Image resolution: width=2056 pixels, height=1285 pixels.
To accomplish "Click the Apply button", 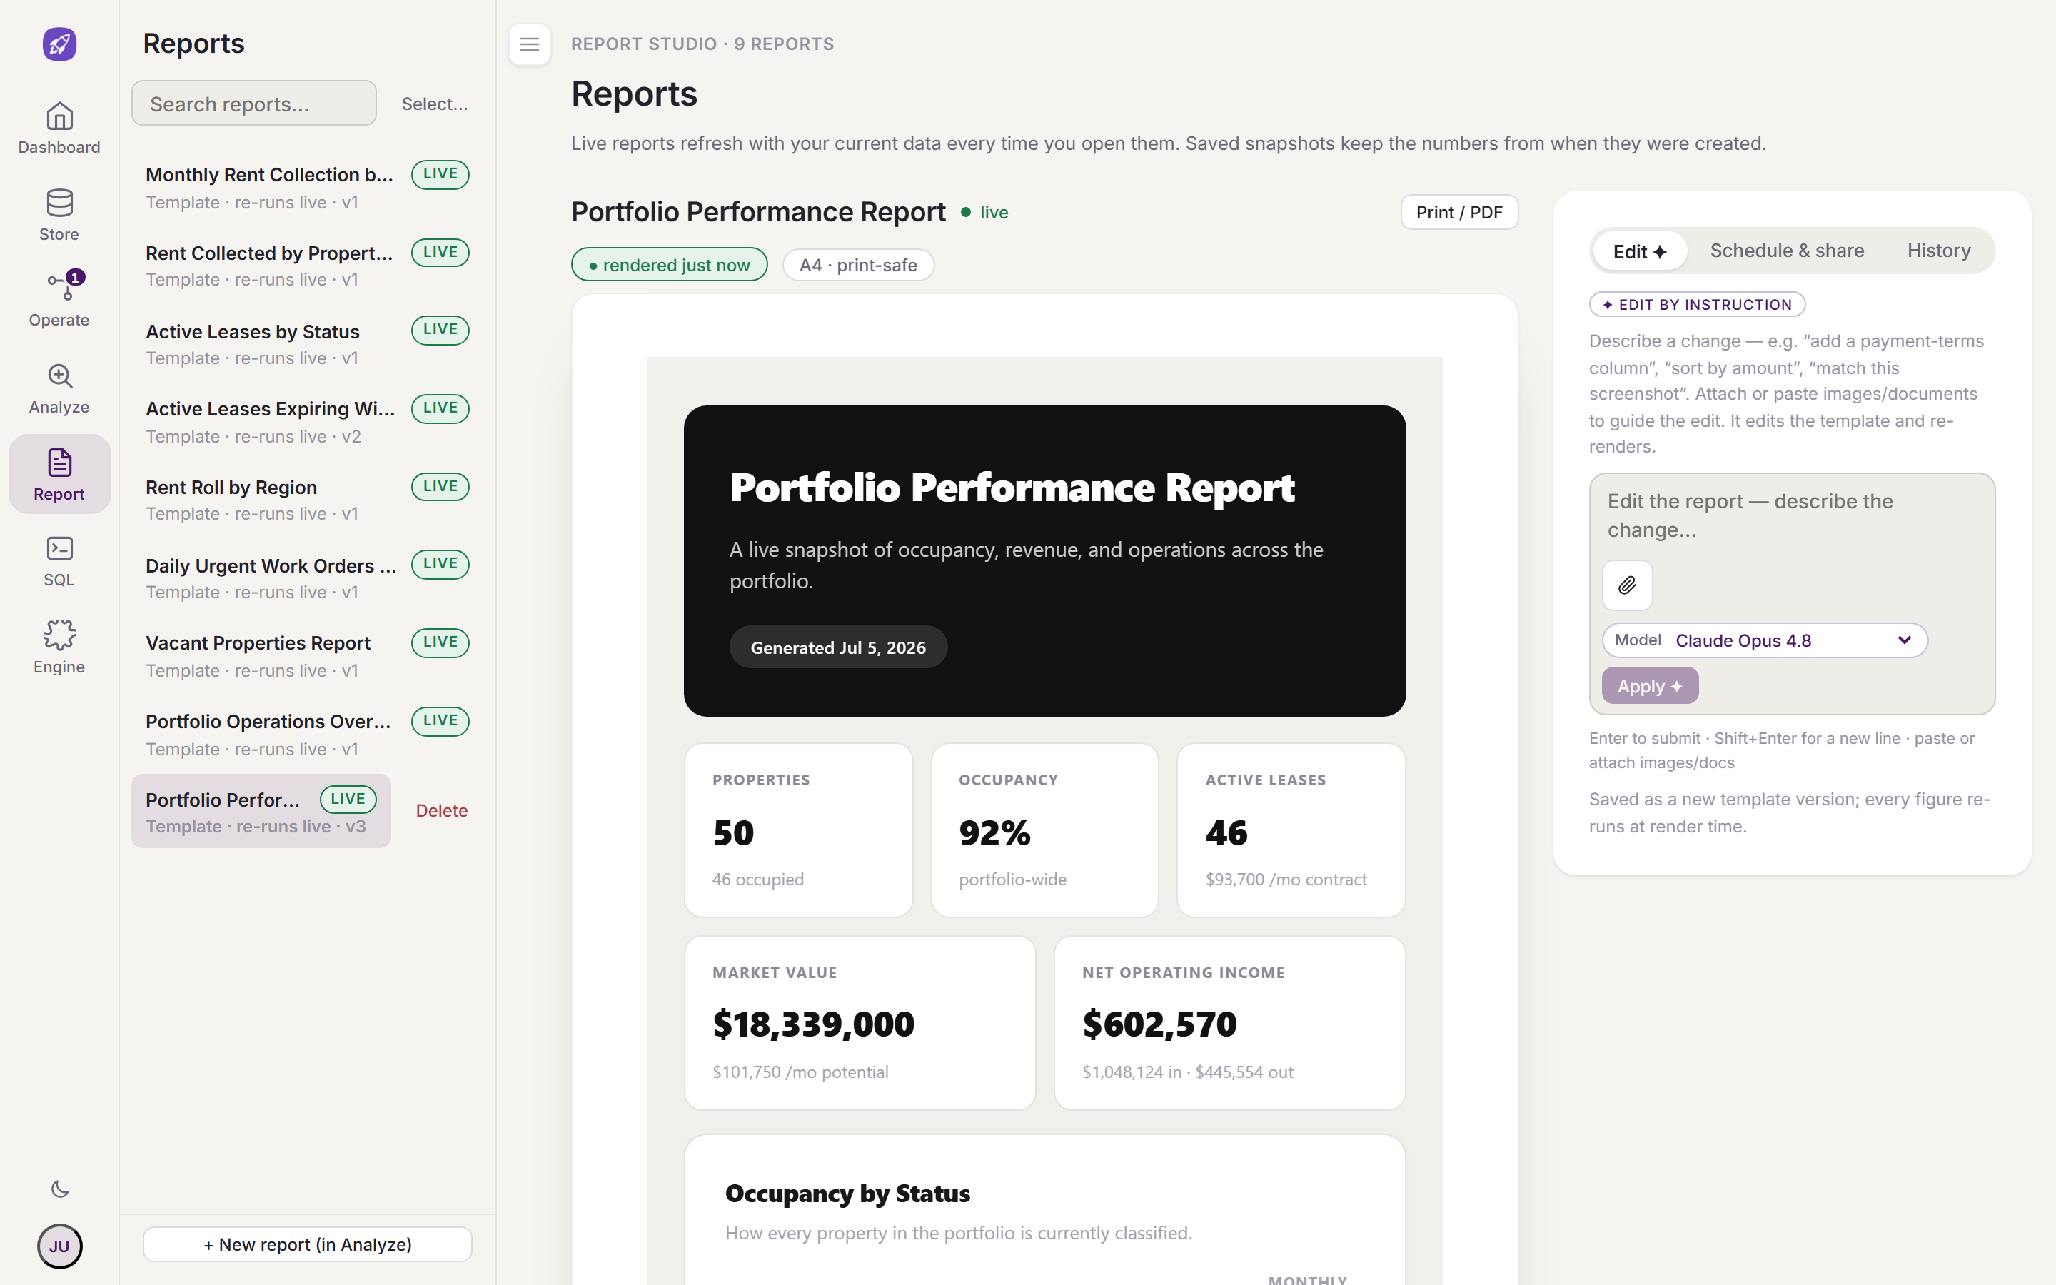I will tap(1650, 686).
